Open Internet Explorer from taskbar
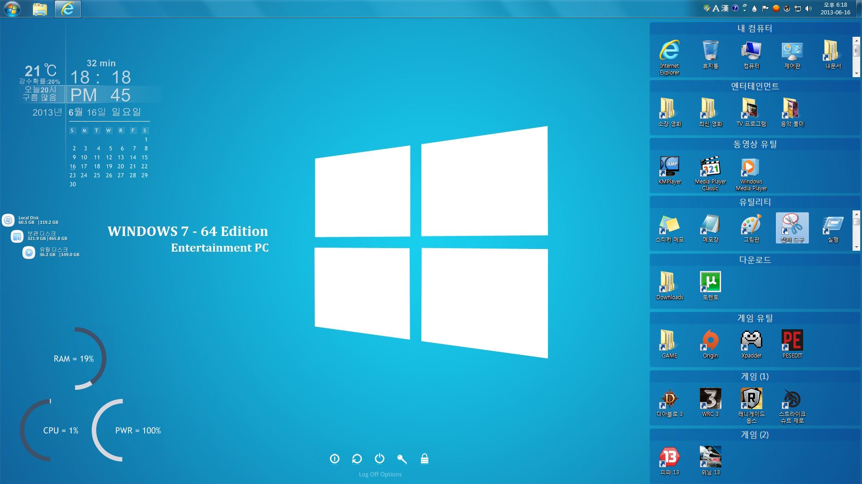862x484 pixels. click(x=68, y=9)
